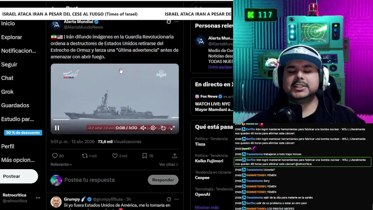
Task: Open Grok in sidebar
Action: pyautogui.click(x=7, y=92)
